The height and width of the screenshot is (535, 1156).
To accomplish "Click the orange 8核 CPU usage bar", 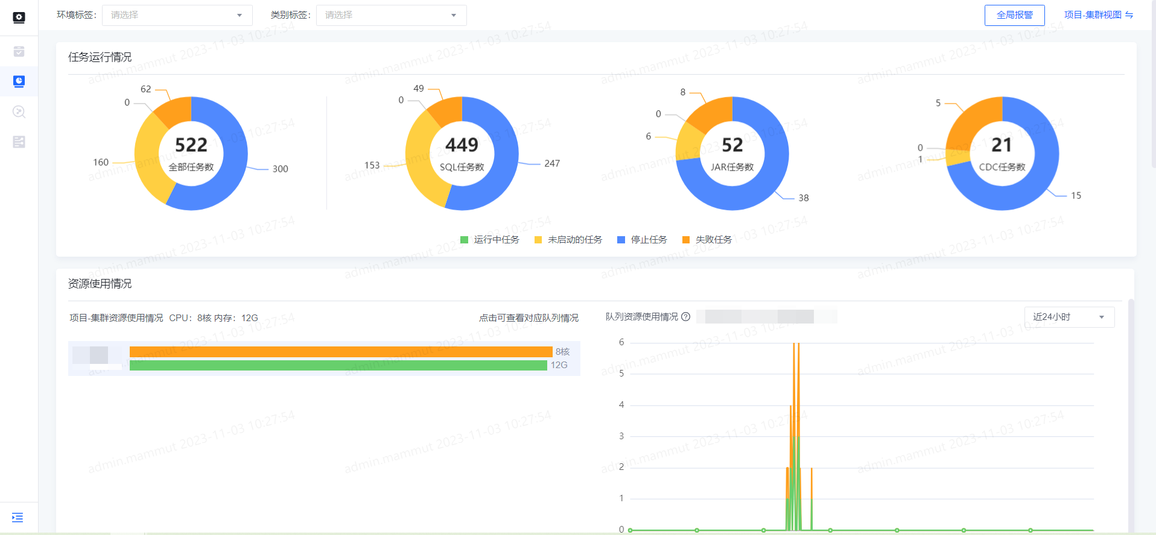I will [341, 352].
